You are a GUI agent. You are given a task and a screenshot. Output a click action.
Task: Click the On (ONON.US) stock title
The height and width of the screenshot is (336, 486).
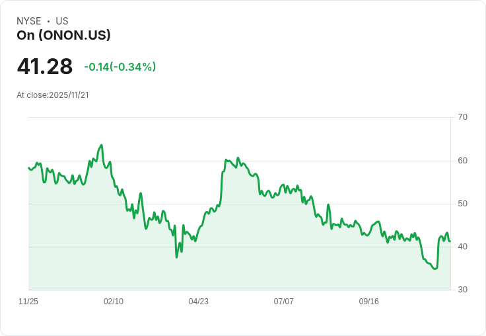(x=63, y=35)
